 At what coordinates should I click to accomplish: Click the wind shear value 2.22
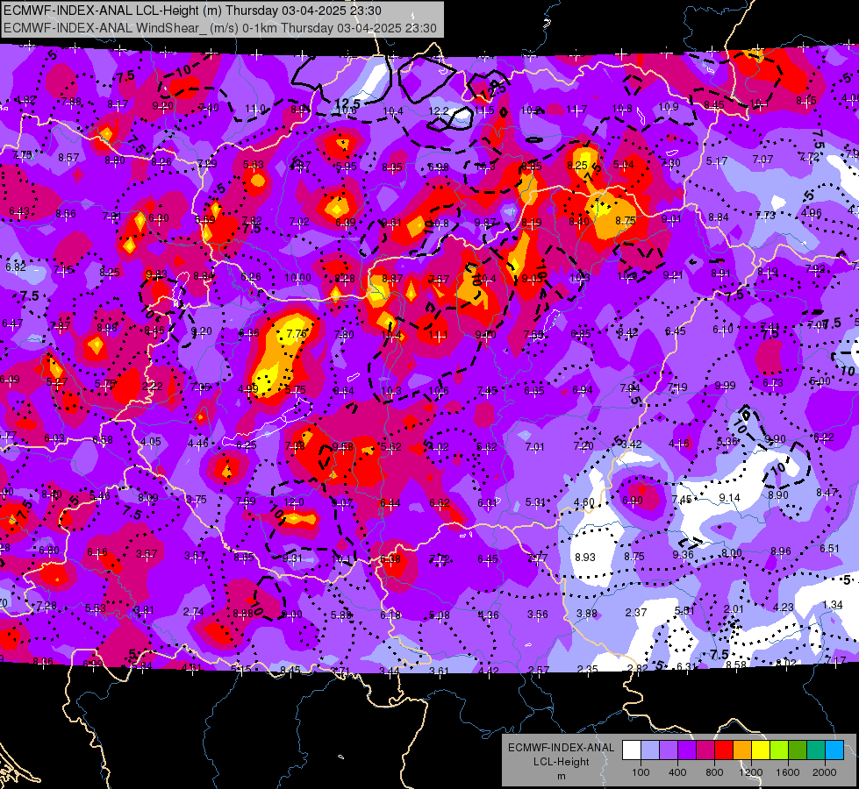pos(153,386)
